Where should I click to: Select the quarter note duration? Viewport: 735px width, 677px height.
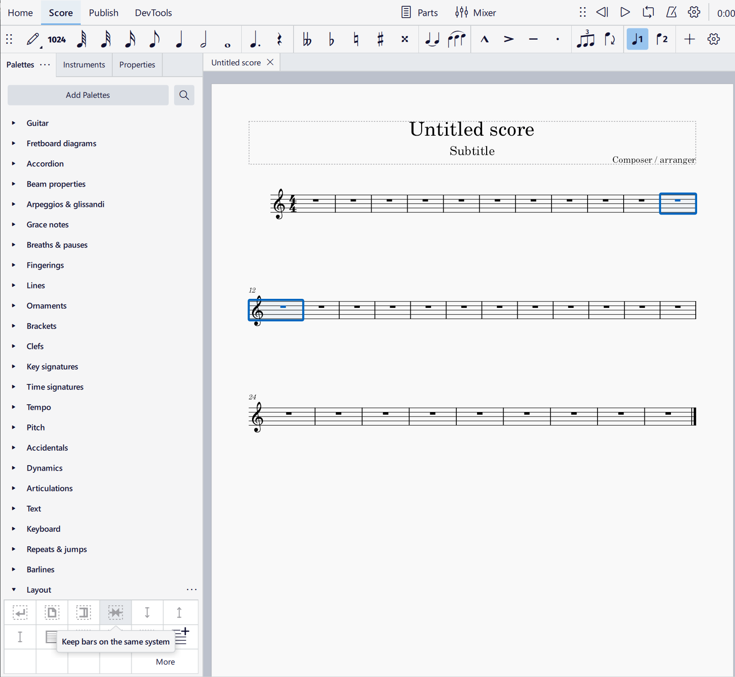[179, 39]
